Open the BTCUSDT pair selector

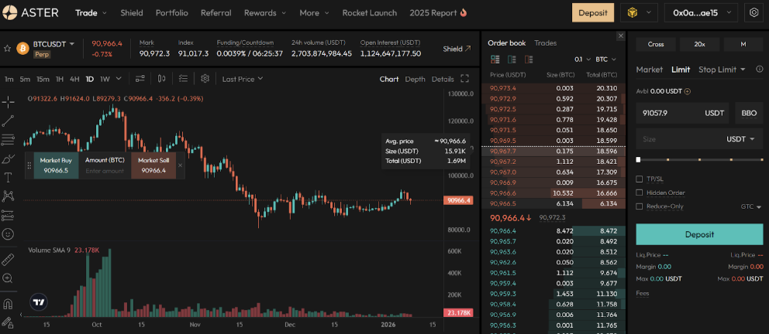coord(53,43)
